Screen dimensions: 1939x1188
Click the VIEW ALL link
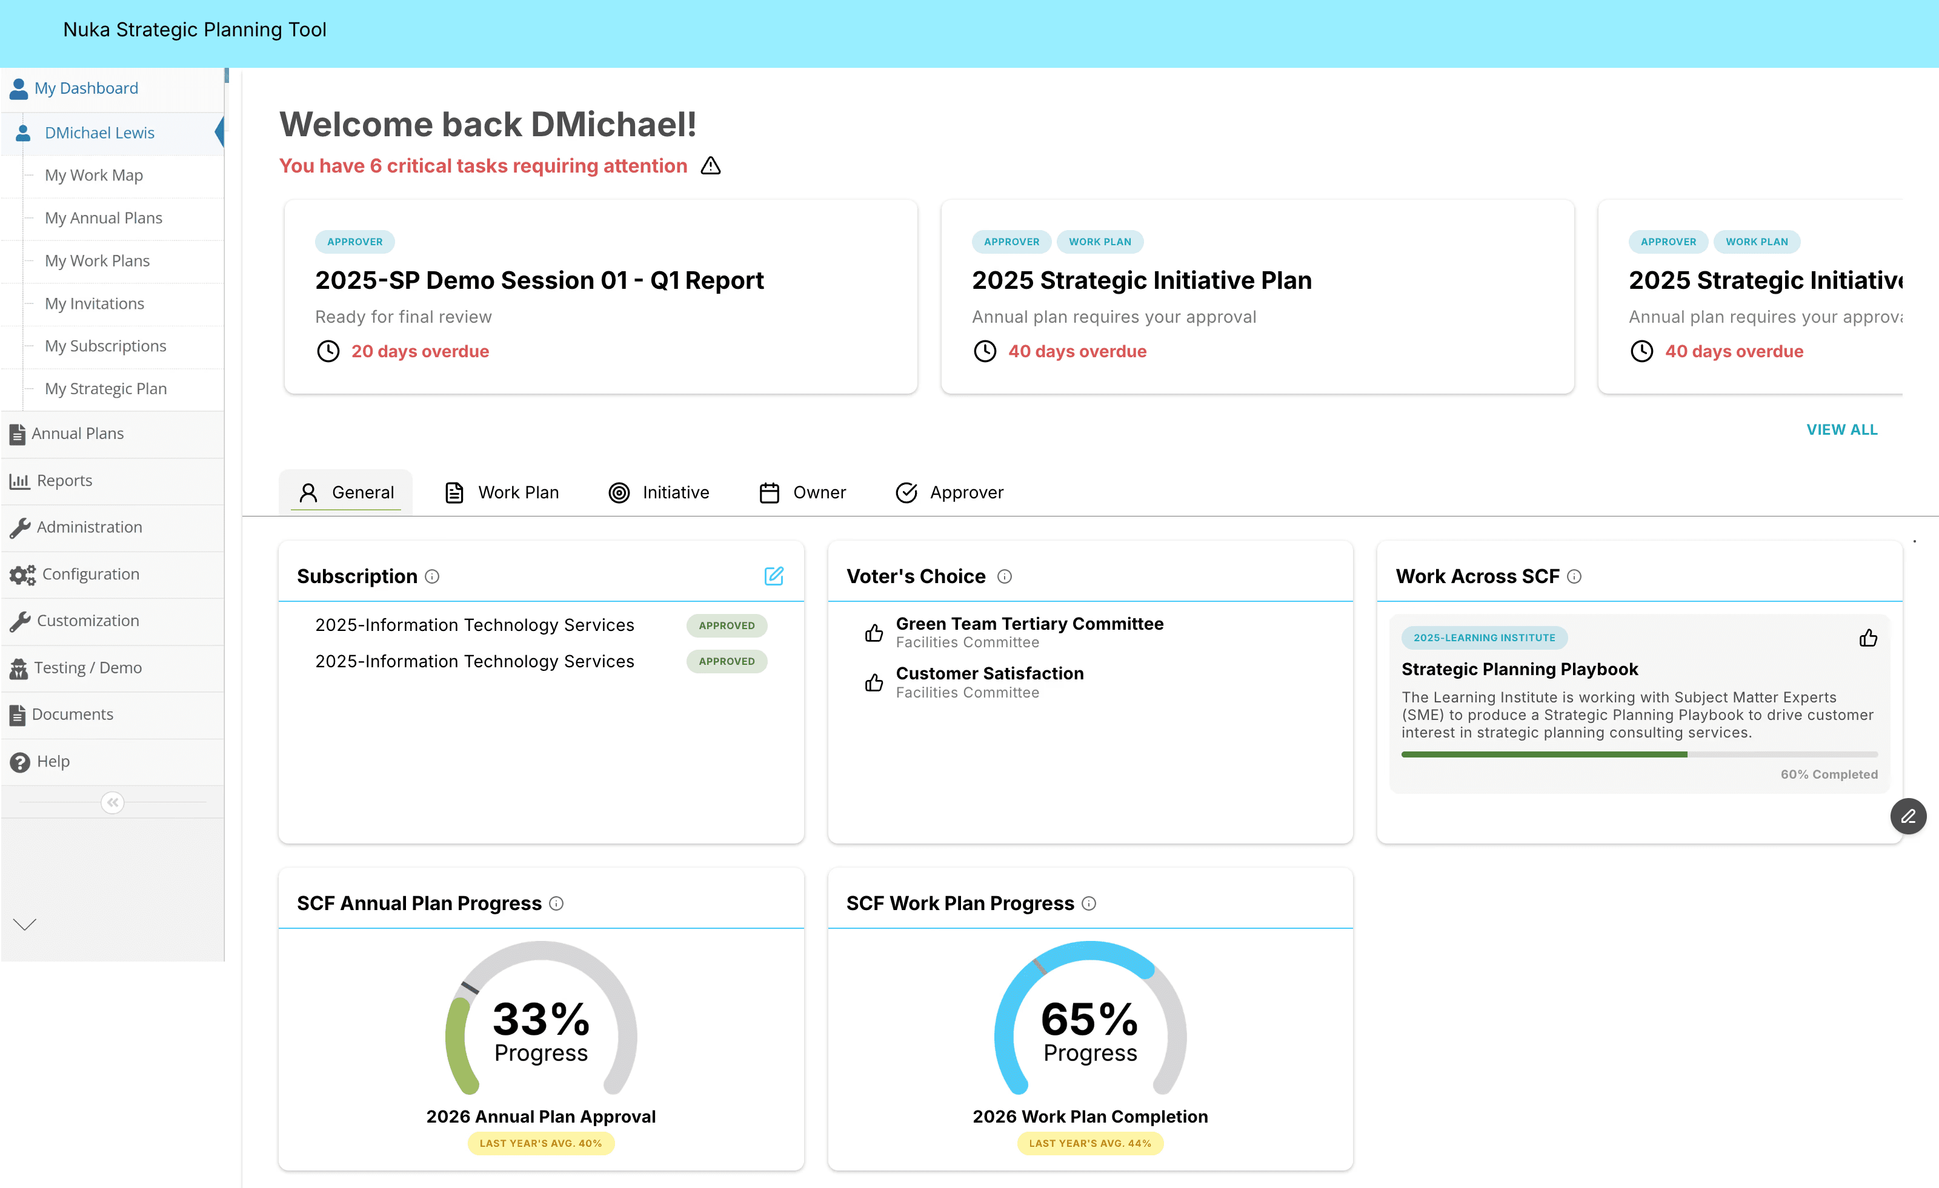[1841, 429]
